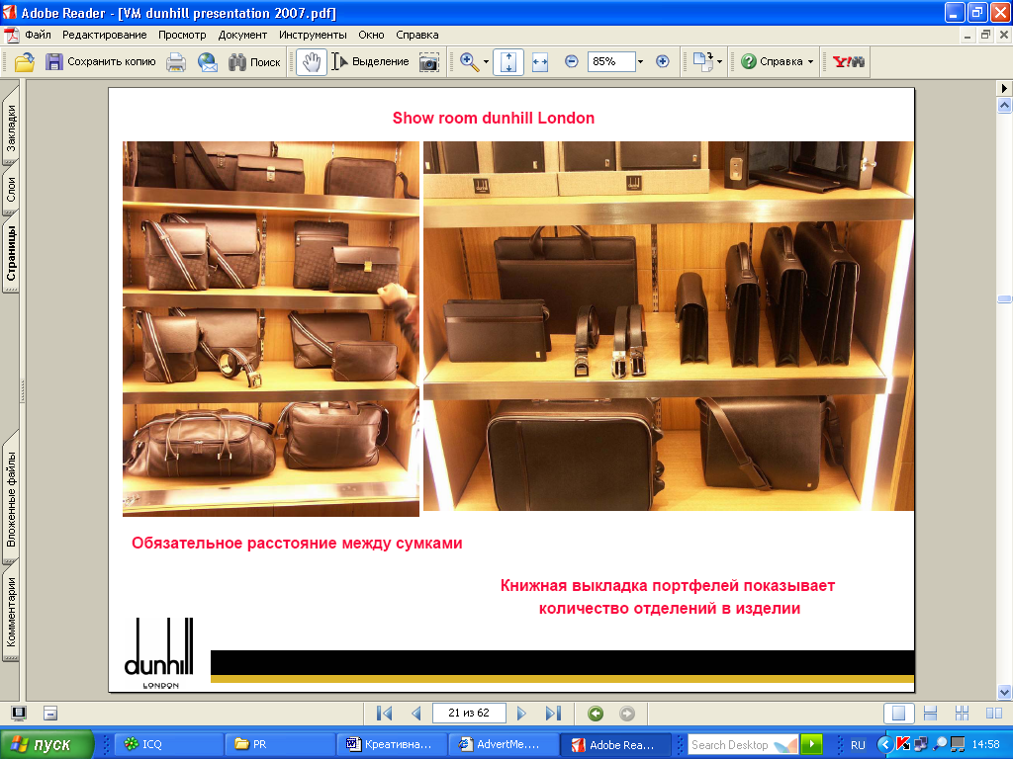This screenshot has width=1013, height=759.
Task: Open the Комментарии side panel tab
Action: (x=10, y=611)
